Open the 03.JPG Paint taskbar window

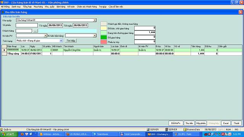[x=185, y=134]
